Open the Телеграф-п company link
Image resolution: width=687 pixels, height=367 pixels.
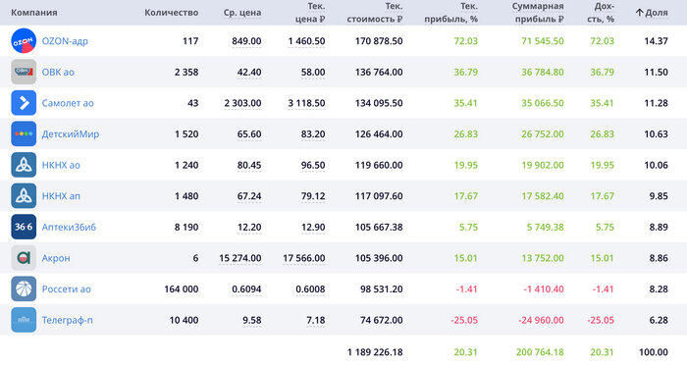click(x=67, y=321)
